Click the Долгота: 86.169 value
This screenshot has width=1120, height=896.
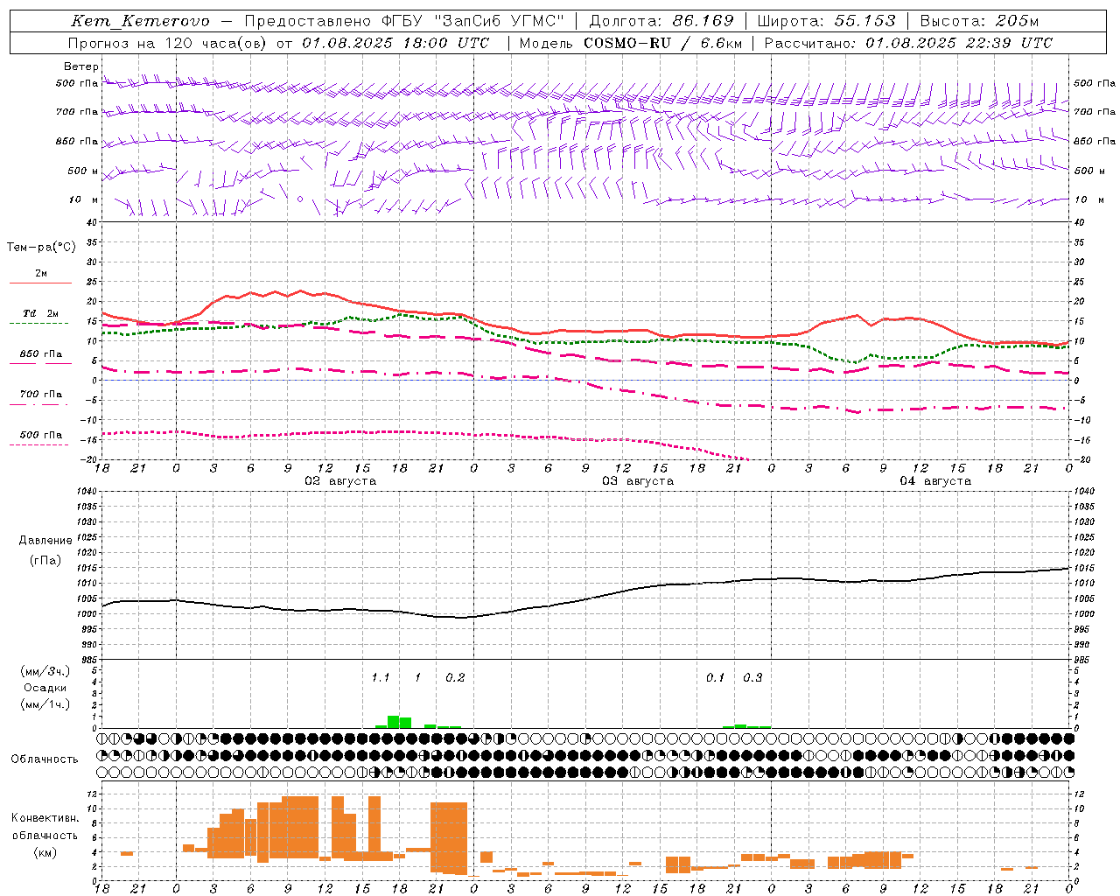(x=661, y=21)
